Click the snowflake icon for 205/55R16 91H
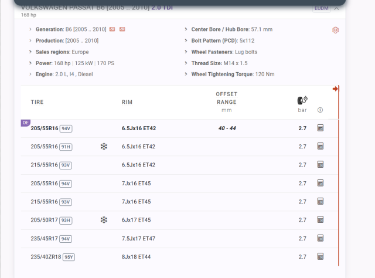The image size is (375, 278). pyautogui.click(x=104, y=146)
